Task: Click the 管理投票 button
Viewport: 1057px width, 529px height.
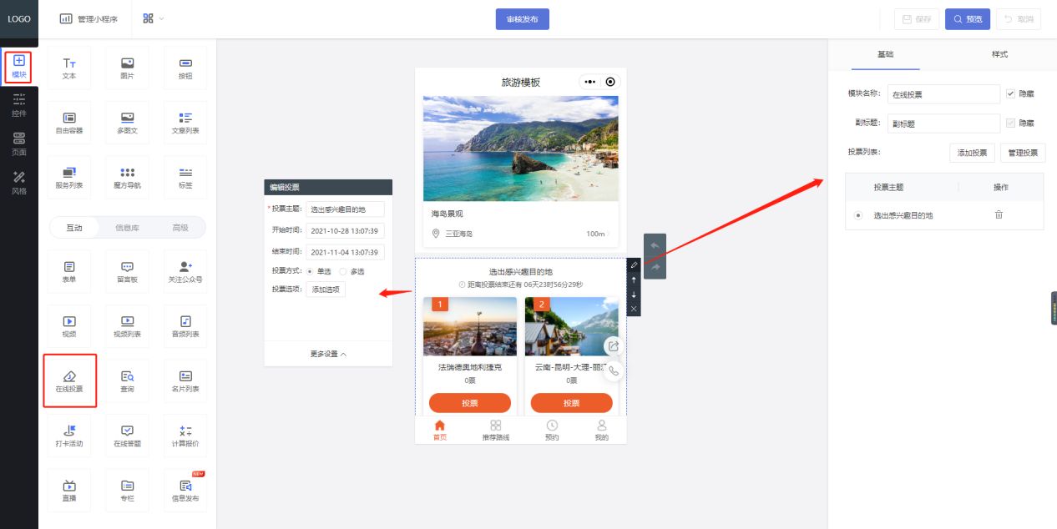Action: coord(1023,153)
